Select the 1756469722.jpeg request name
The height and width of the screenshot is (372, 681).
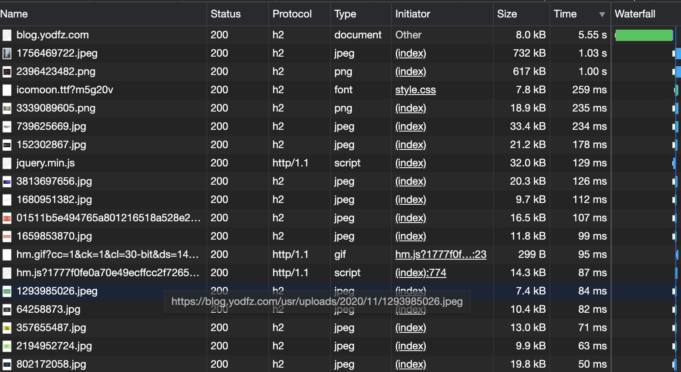(x=57, y=53)
